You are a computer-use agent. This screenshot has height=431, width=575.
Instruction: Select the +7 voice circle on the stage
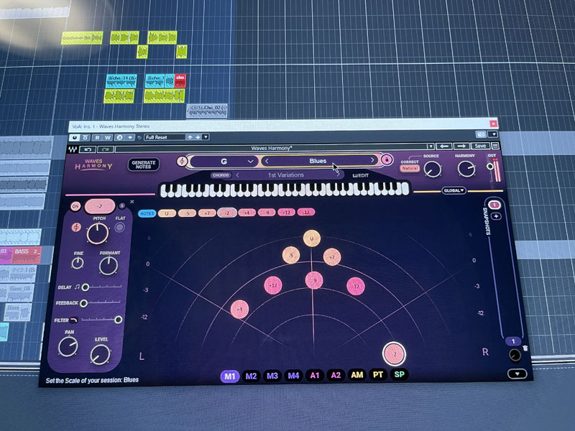332,257
